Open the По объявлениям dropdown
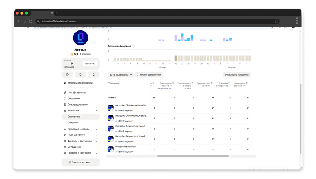Screen dimensions: 316x179 pyautogui.click(x=121, y=75)
